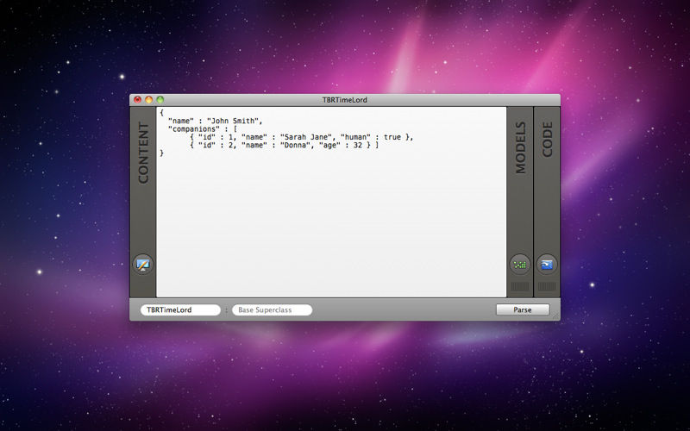Zoom the window with the green button
The image size is (690, 431).
[160, 100]
